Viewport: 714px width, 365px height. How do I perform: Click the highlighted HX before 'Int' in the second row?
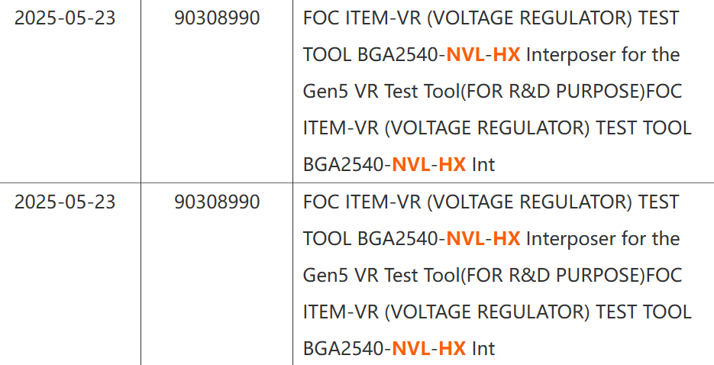pyautogui.click(x=453, y=349)
